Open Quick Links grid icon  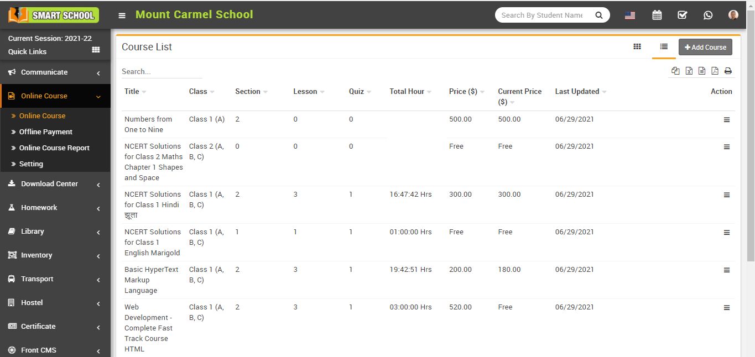point(95,50)
